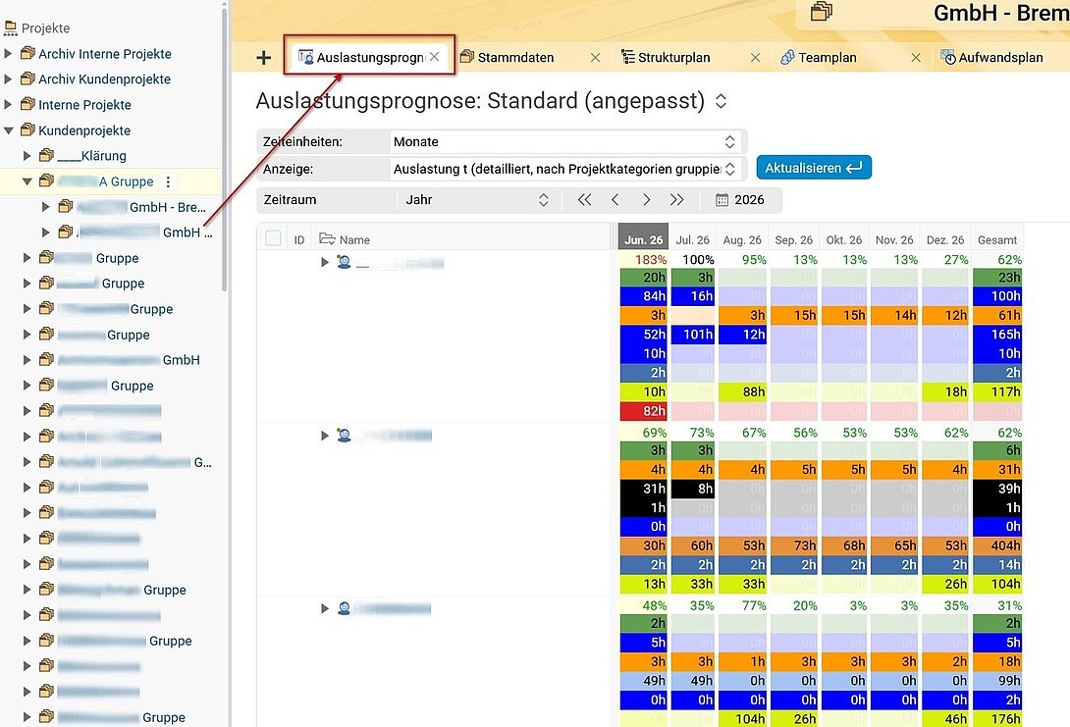Close the Stammdaten tab
Screen dimensions: 1070x727
(595, 58)
